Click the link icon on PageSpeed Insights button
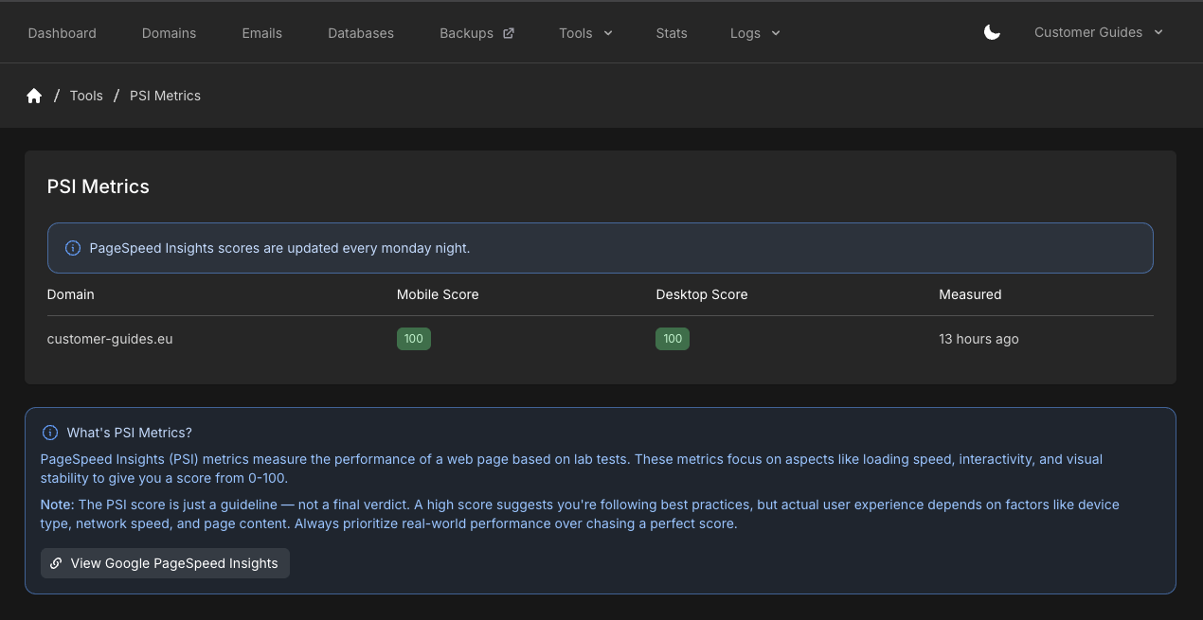 coord(56,563)
